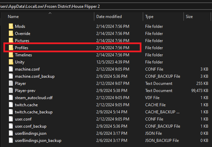Sort files by Name column header
212x147 pixels.
(x=13, y=17)
